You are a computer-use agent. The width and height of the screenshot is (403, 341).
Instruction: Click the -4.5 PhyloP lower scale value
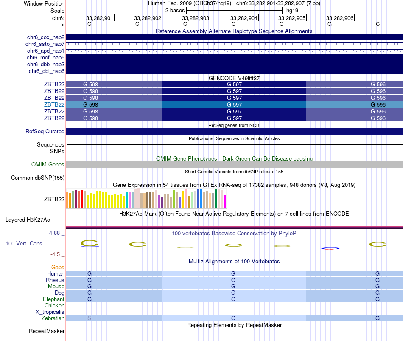pyautogui.click(x=55, y=254)
